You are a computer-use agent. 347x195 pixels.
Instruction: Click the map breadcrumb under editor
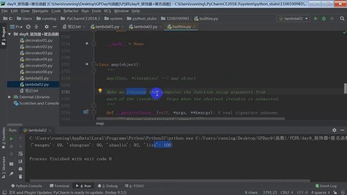[x=100, y=123]
